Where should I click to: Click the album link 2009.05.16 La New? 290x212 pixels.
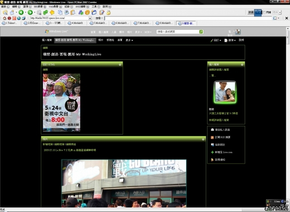pos(70,150)
